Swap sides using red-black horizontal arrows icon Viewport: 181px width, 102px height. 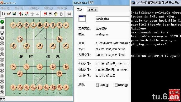pyautogui.click(x=27, y=14)
